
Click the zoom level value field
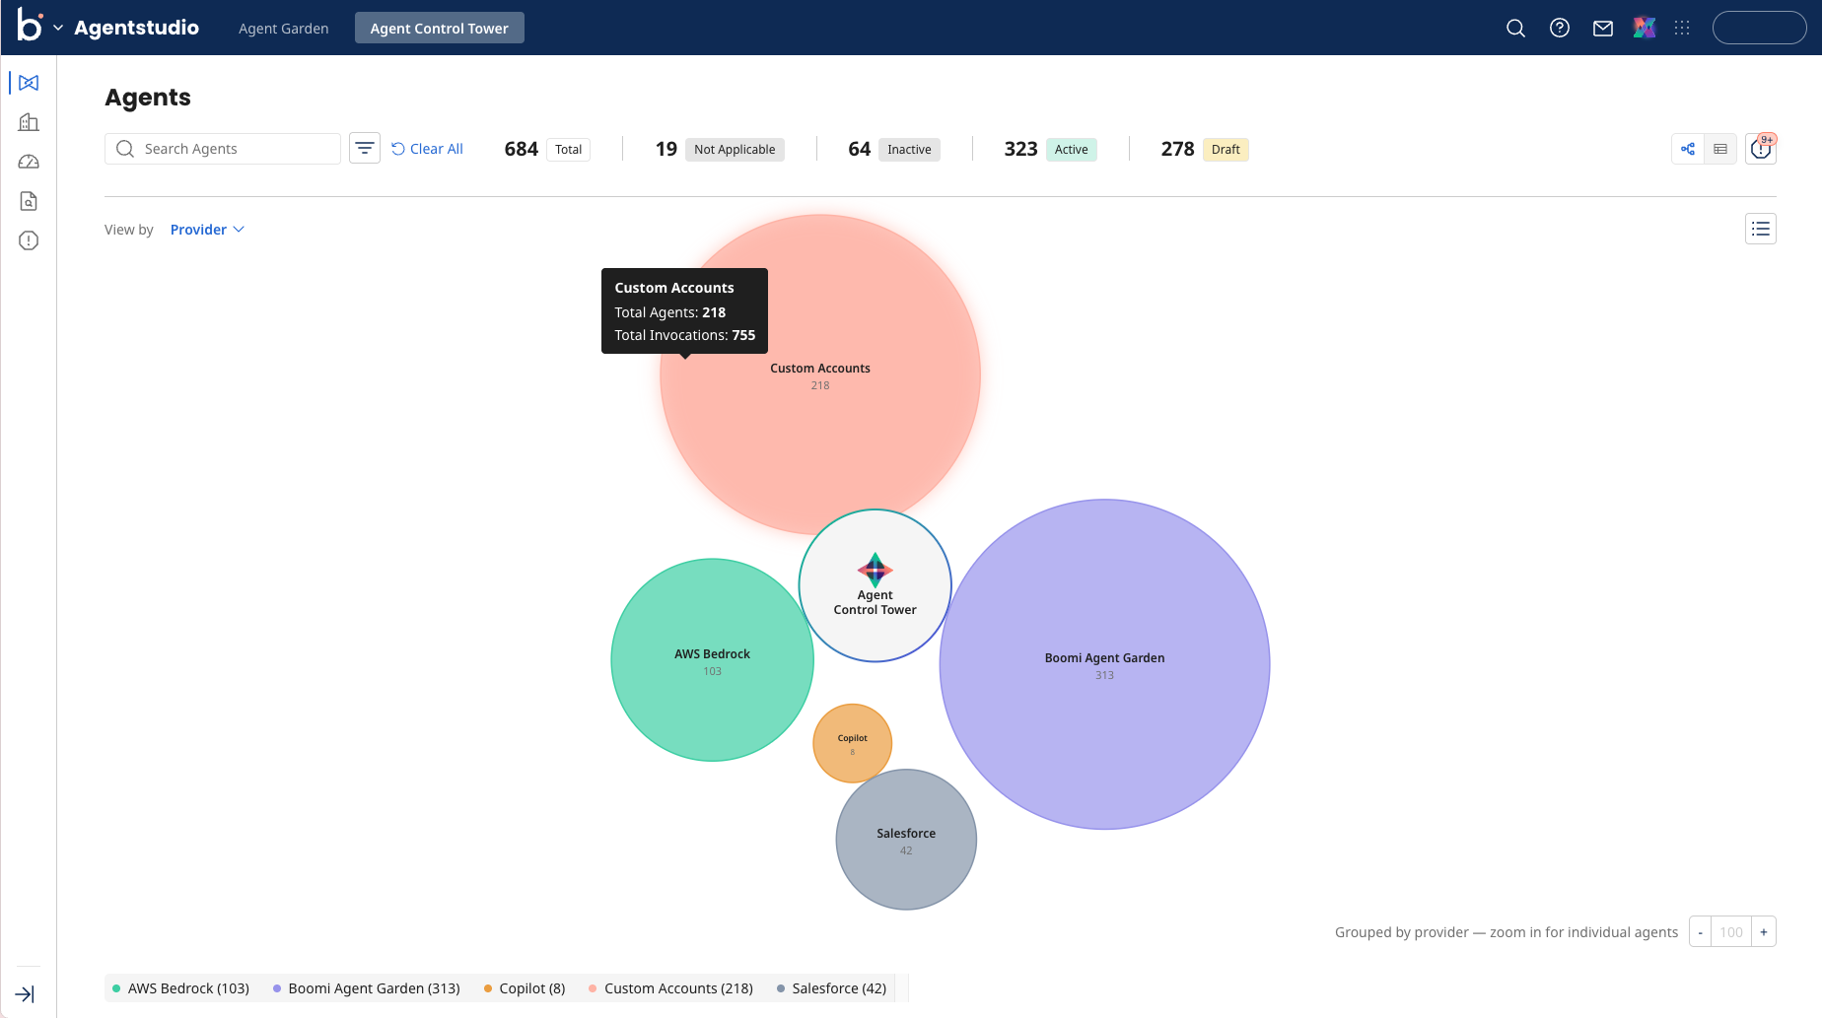click(1731, 932)
